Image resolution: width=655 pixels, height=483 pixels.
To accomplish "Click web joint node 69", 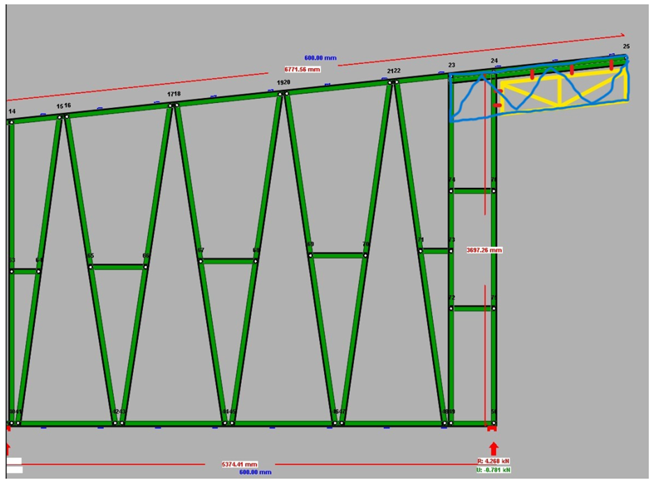I will [310, 255].
